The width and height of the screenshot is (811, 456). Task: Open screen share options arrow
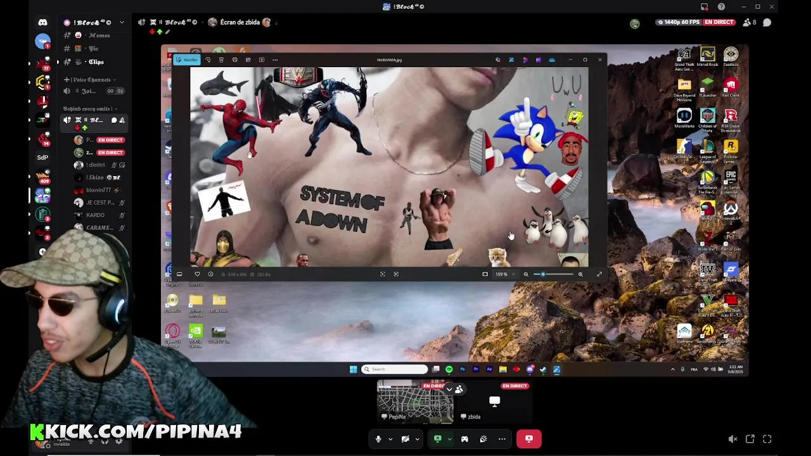click(449, 439)
